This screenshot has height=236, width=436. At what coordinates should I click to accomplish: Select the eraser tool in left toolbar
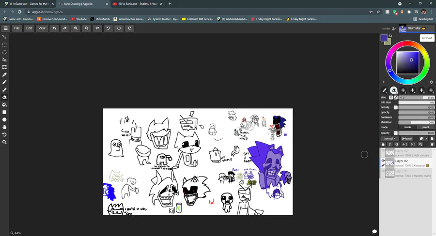(x=4, y=97)
